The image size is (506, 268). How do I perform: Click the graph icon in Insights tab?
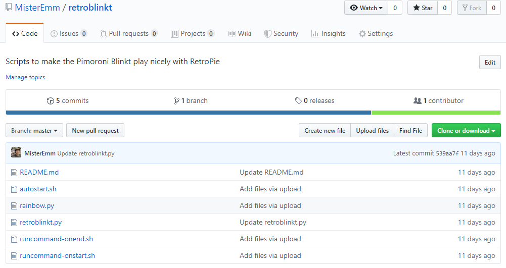tap(315, 33)
